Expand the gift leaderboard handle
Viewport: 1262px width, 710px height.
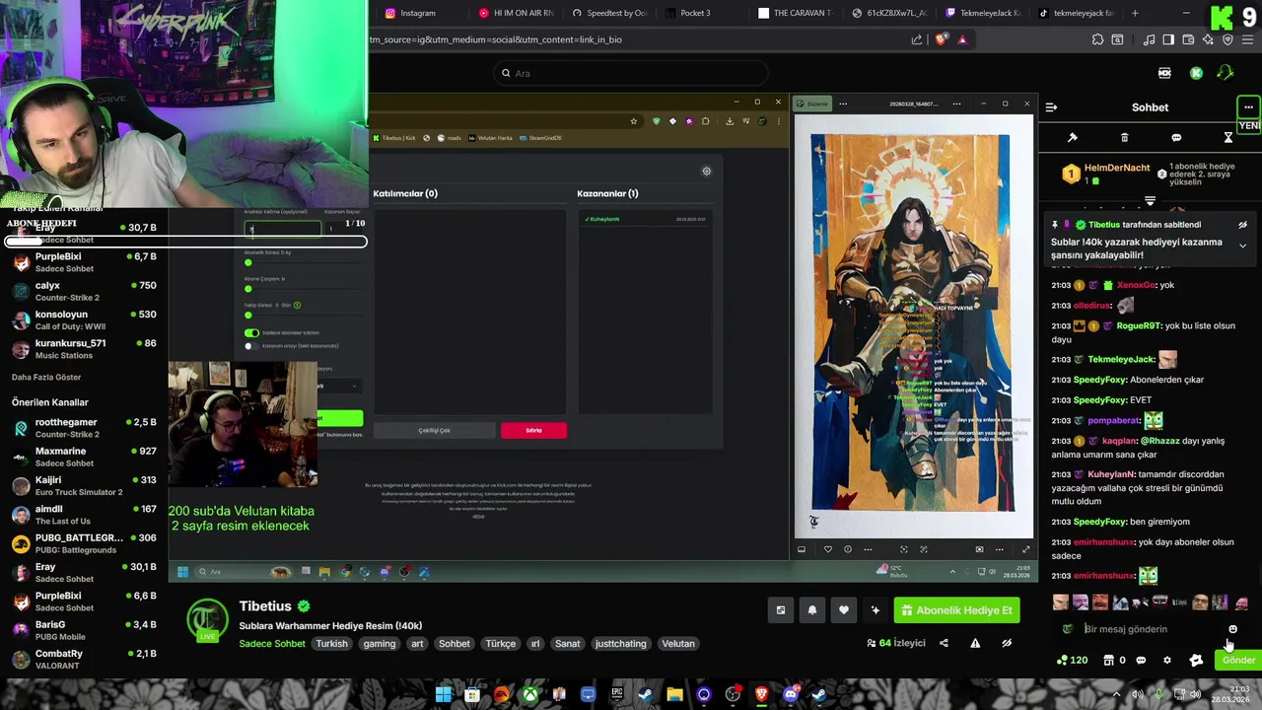[1150, 201]
